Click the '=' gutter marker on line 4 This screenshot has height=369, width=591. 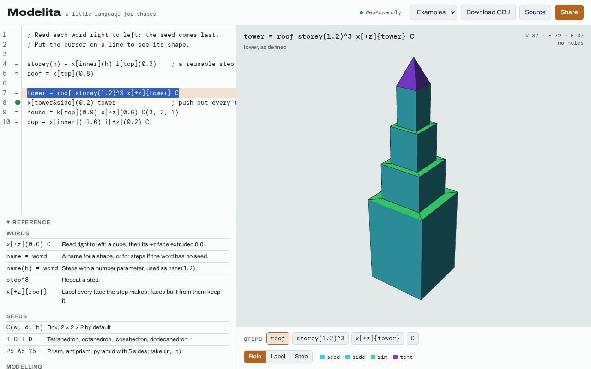pos(17,64)
